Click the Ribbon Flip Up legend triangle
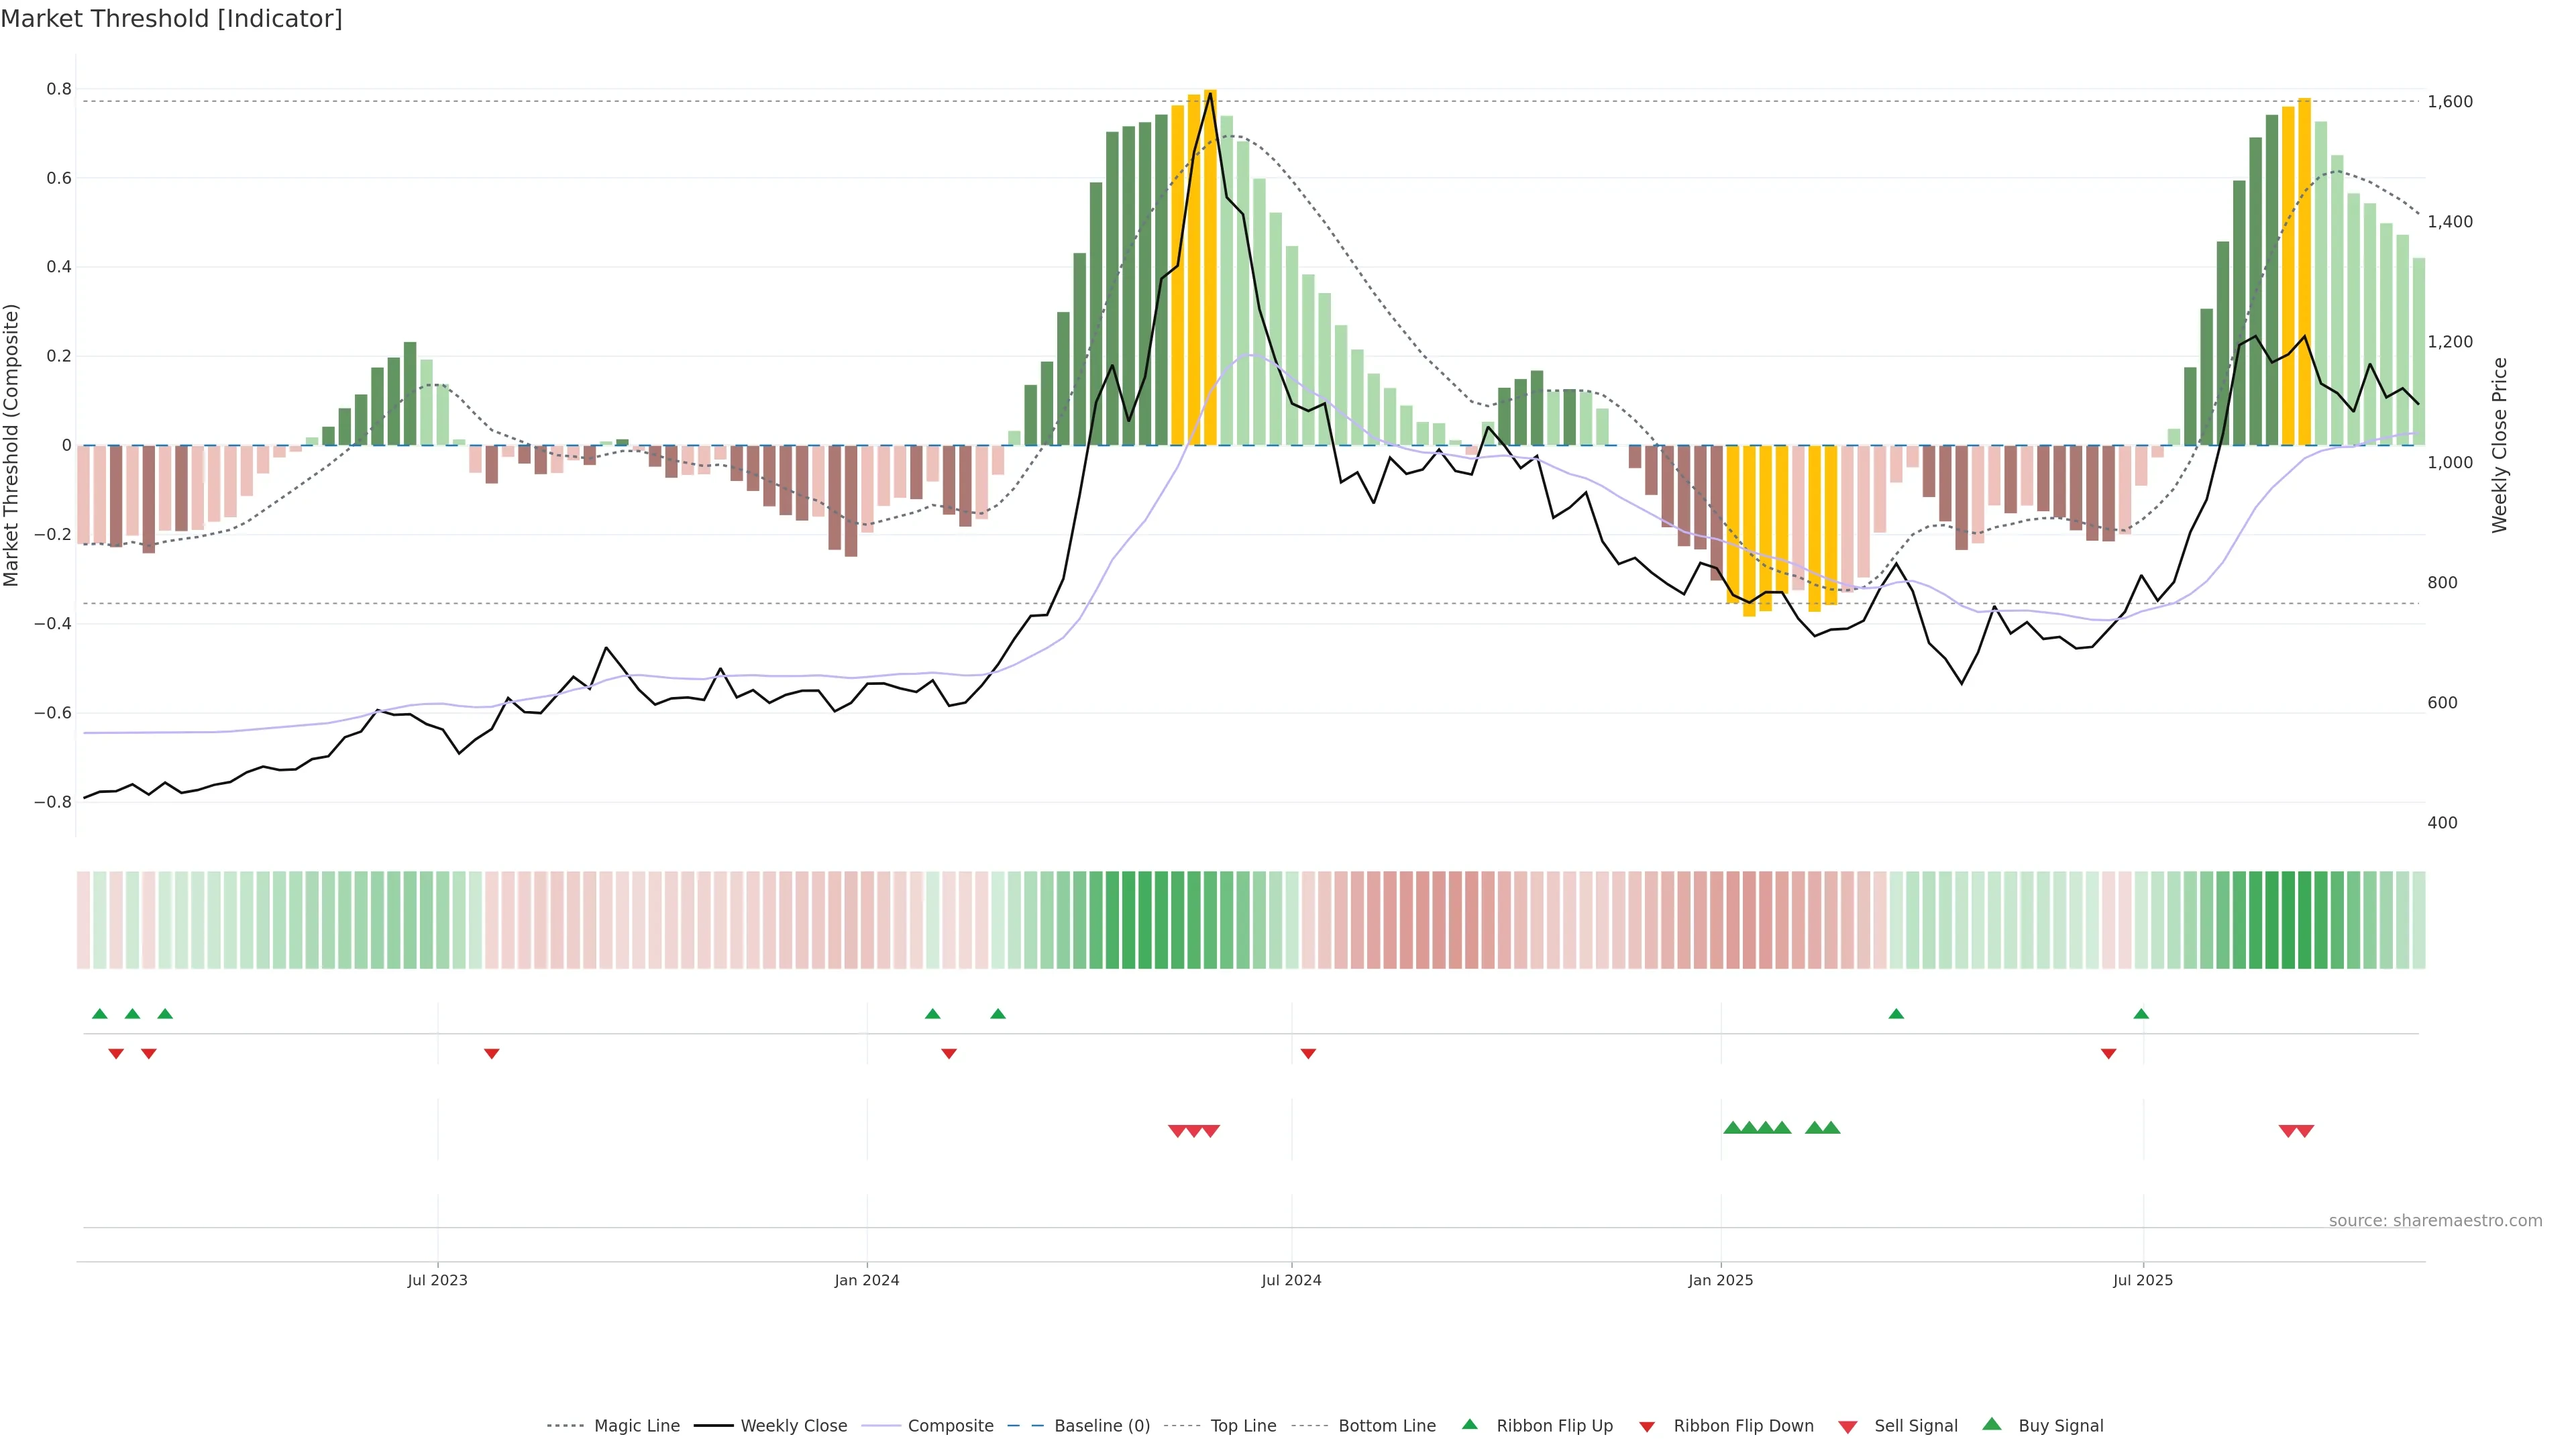2576x1449 pixels. 1469,1424
